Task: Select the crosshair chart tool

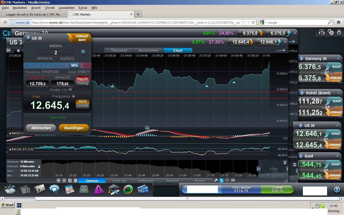Action: (227, 180)
